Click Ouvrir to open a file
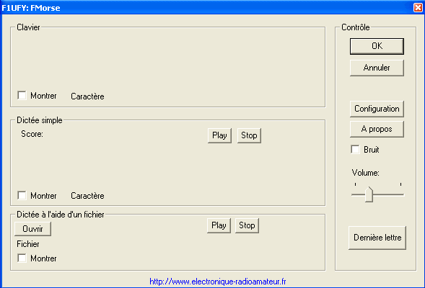The width and height of the screenshot is (425, 288). pyautogui.click(x=32, y=229)
